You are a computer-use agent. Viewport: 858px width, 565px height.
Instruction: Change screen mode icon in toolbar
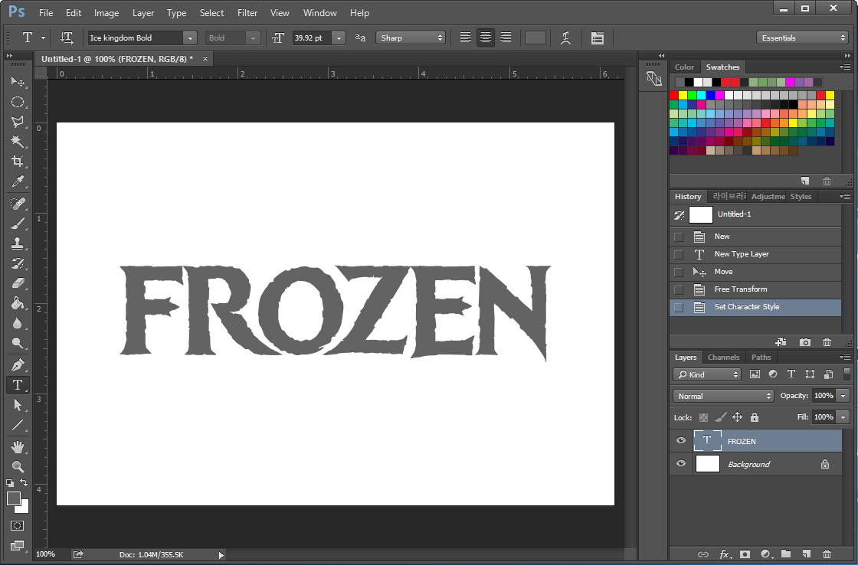pos(18,545)
